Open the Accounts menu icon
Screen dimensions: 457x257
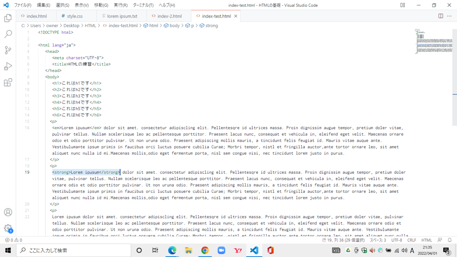[x=8, y=212]
